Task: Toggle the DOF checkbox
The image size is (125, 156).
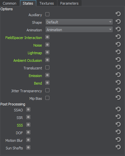Action: [28, 132]
